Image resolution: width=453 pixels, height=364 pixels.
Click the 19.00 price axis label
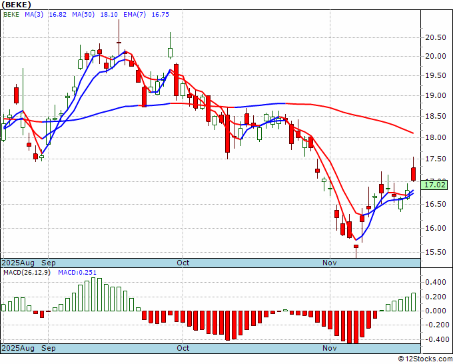pyautogui.click(x=436, y=96)
